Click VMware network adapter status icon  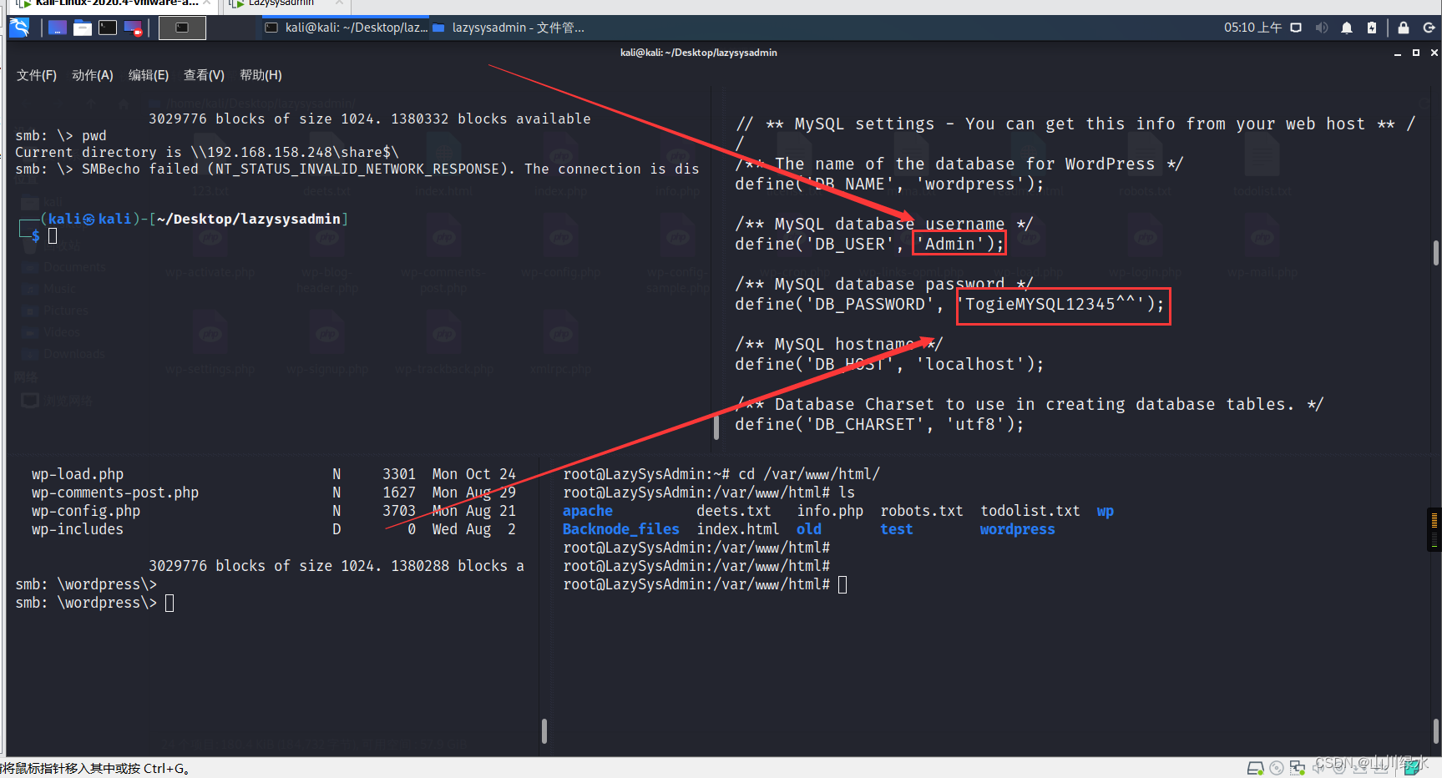pos(1297,768)
